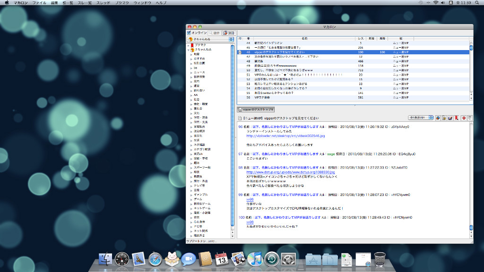Open the 2ちゃんねる board selector dropdown
The height and width of the screenshot is (272, 484).
pos(210,39)
